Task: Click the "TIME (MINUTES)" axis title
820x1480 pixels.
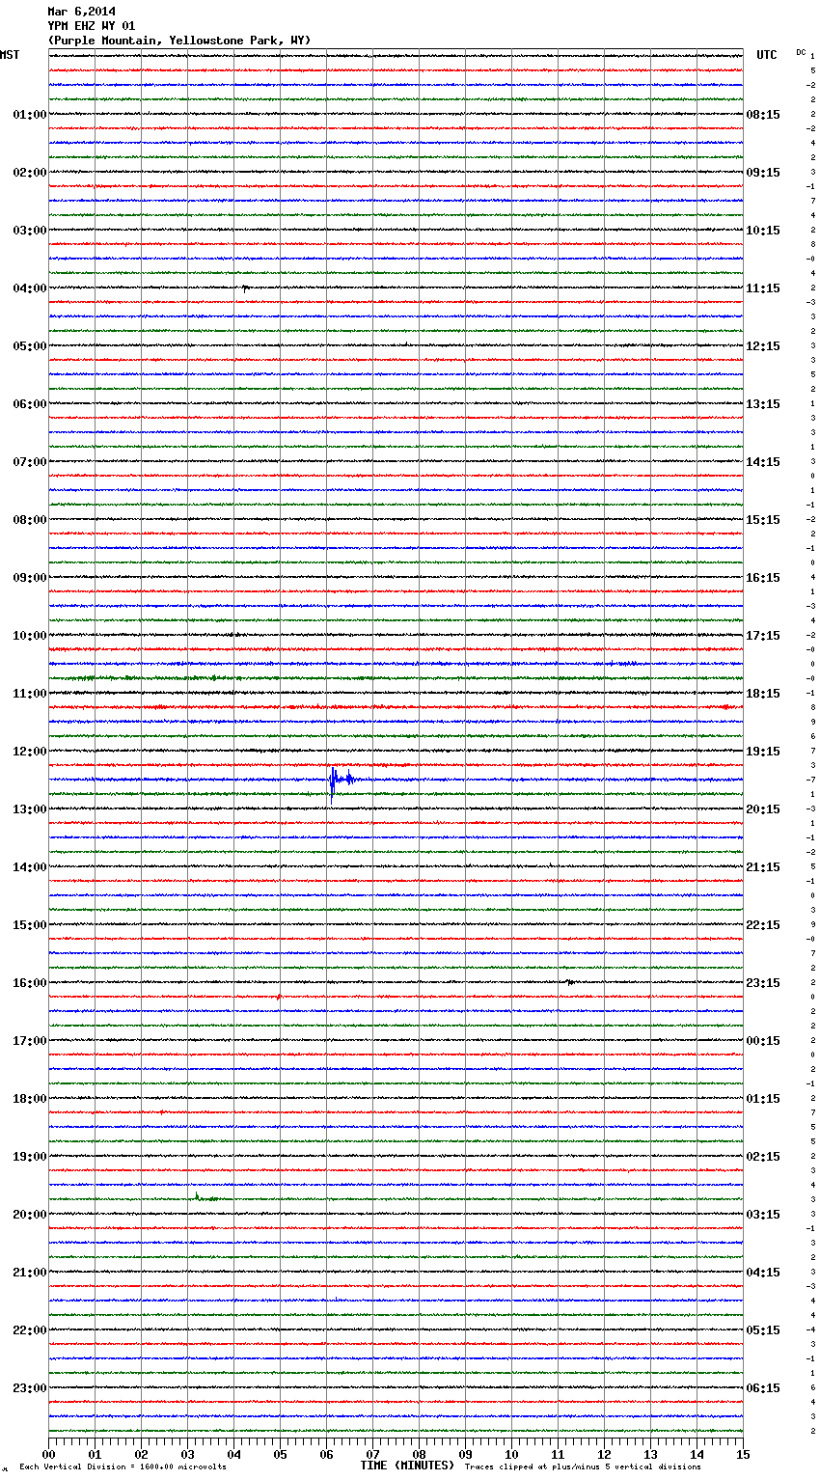Action: (x=407, y=1466)
